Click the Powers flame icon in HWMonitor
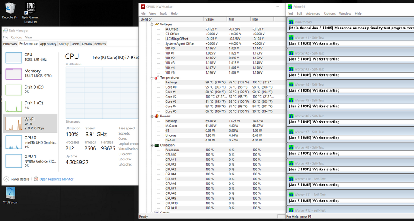This screenshot has height=221, width=414. tap(157, 116)
